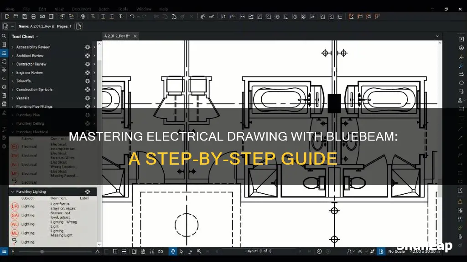
Task: Select the Length measurement tool icon
Action: click(x=243, y=17)
